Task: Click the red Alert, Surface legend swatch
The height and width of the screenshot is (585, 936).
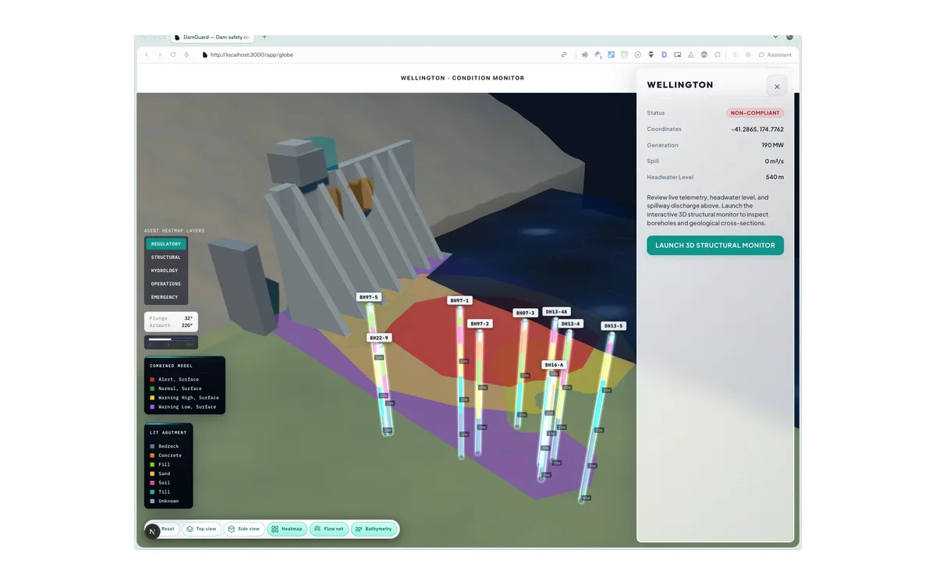Action: [x=152, y=380]
